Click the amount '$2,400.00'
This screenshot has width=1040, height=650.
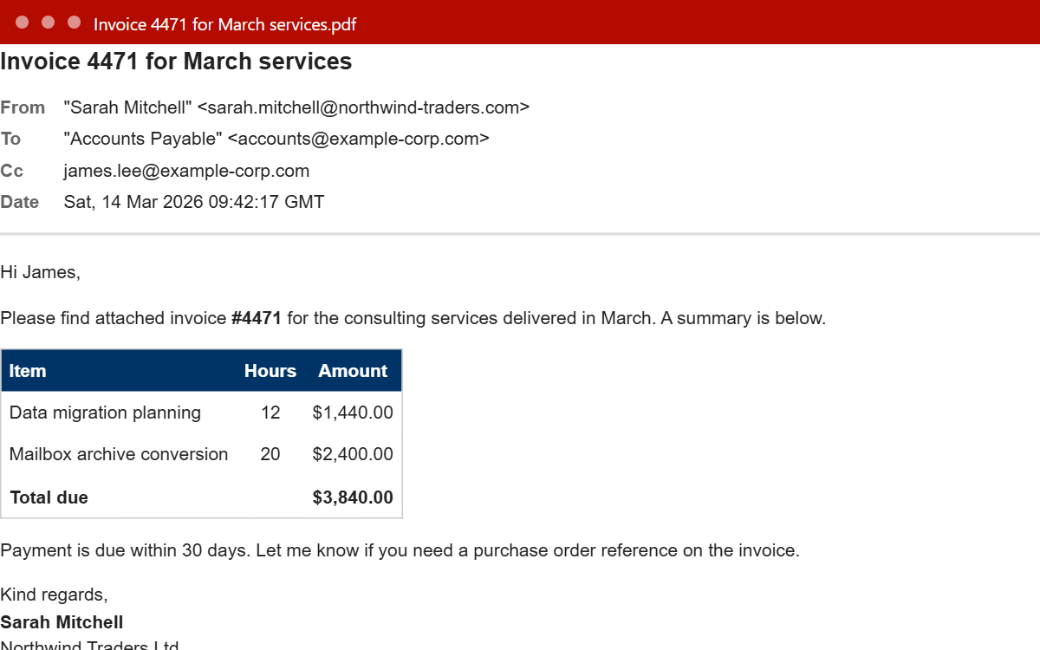pyautogui.click(x=353, y=454)
